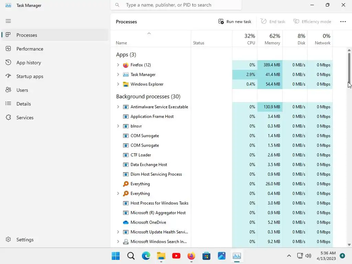The width and height of the screenshot is (352, 264).
Task: Click Run new task button
Action: tap(235, 22)
